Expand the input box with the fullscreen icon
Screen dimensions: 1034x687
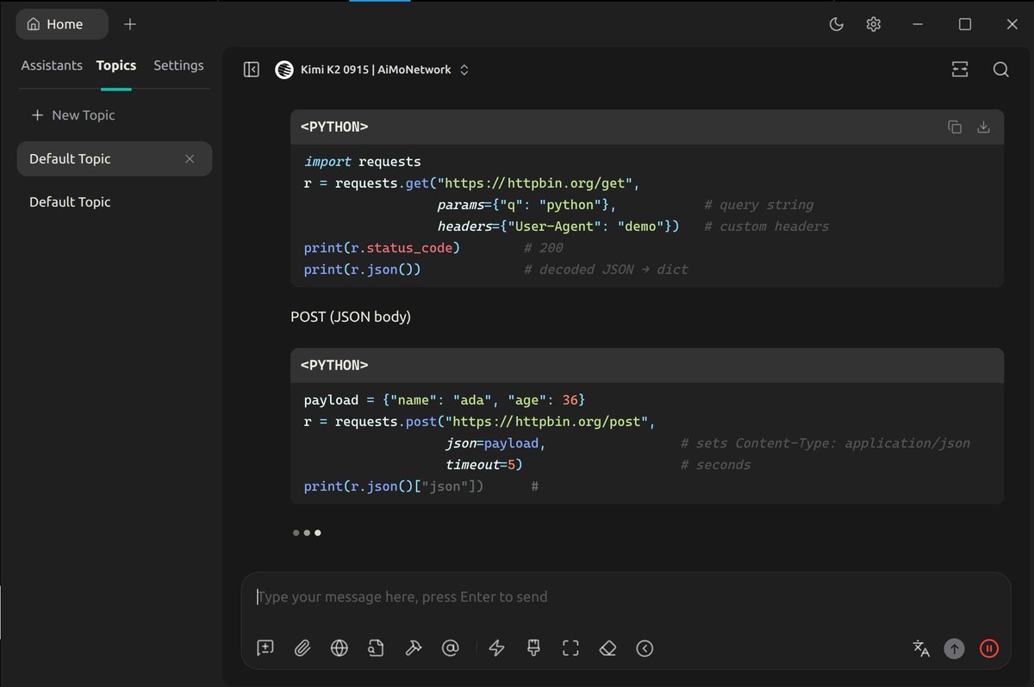(x=570, y=648)
